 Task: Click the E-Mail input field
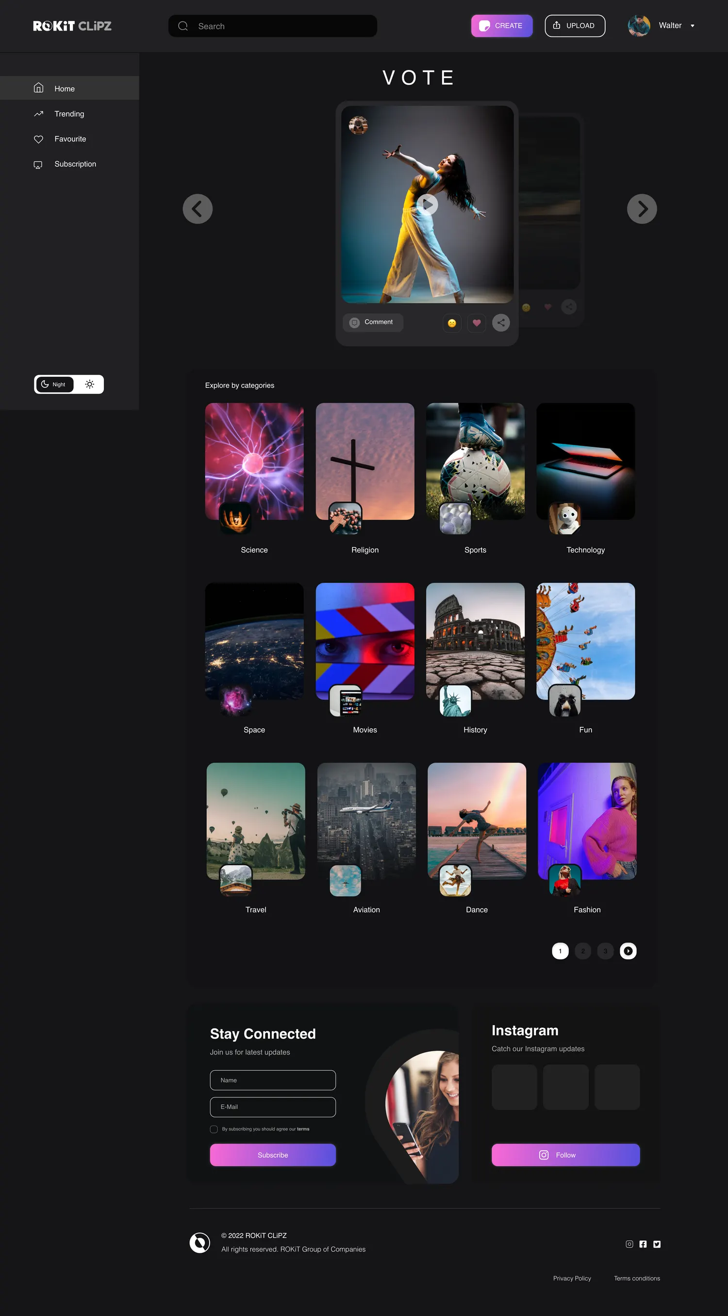[x=273, y=1107]
